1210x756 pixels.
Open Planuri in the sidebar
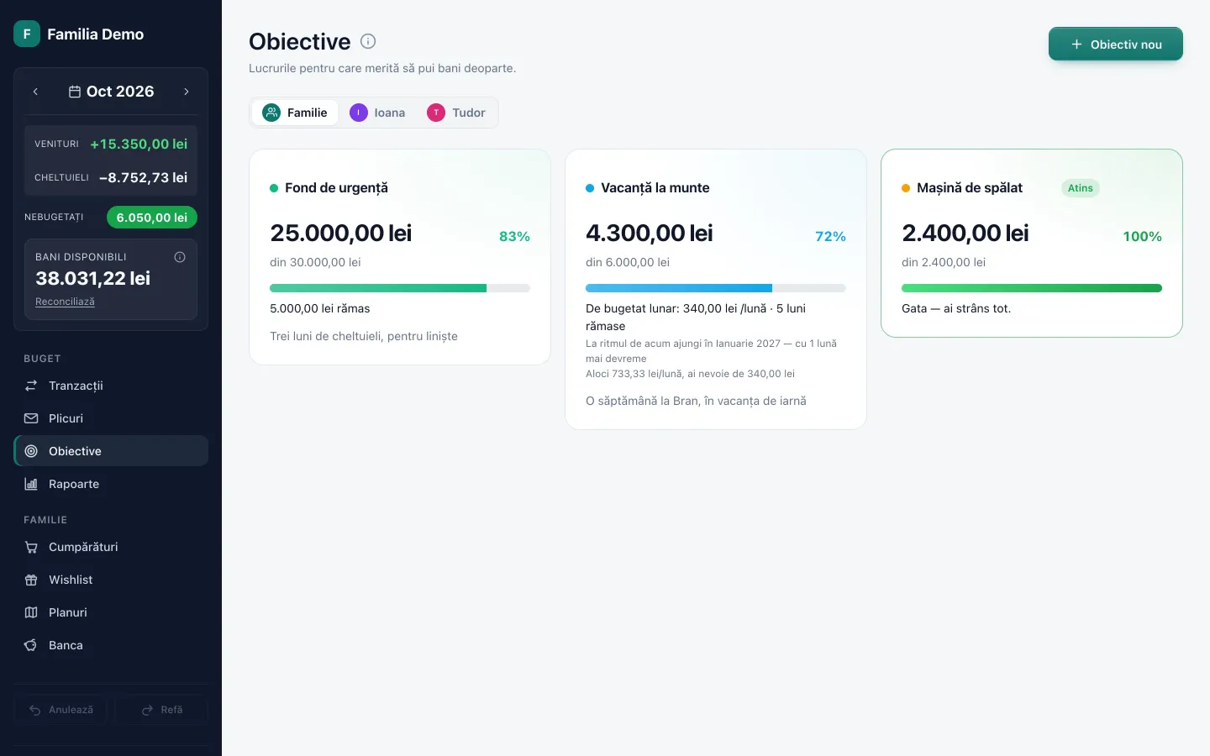[x=111, y=612]
